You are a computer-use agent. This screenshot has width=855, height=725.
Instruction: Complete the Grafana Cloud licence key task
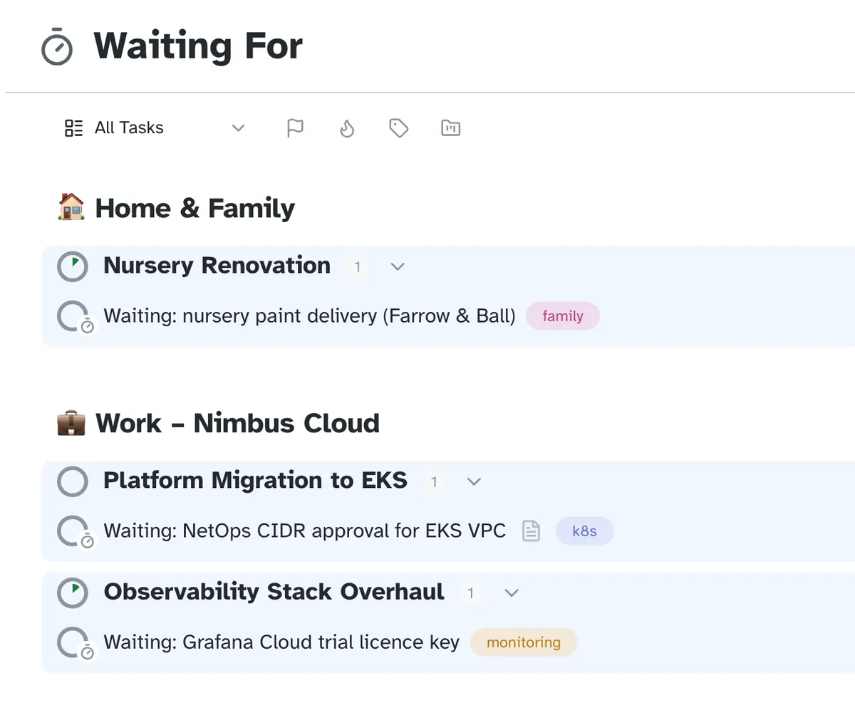[73, 642]
